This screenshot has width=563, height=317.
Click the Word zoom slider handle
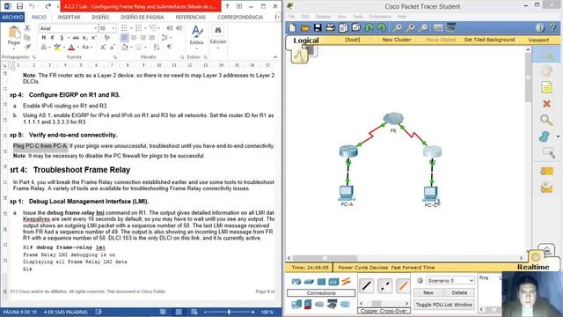tap(229, 312)
